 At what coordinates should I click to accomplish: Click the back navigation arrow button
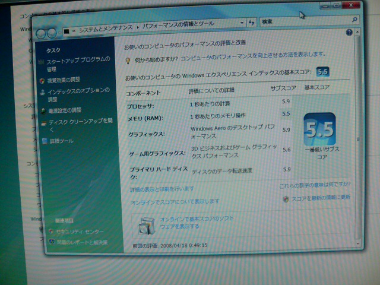(x=41, y=34)
